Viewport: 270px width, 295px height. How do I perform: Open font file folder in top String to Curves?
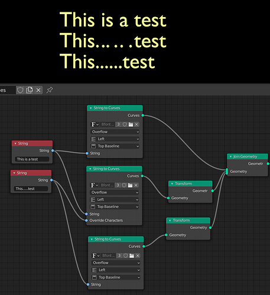coord(131,124)
